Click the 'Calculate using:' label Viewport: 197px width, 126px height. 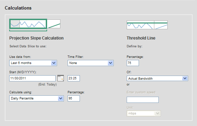20,92
